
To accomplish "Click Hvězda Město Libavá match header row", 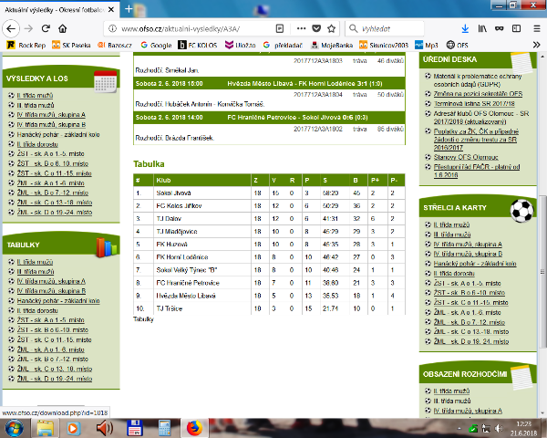I will [269, 83].
